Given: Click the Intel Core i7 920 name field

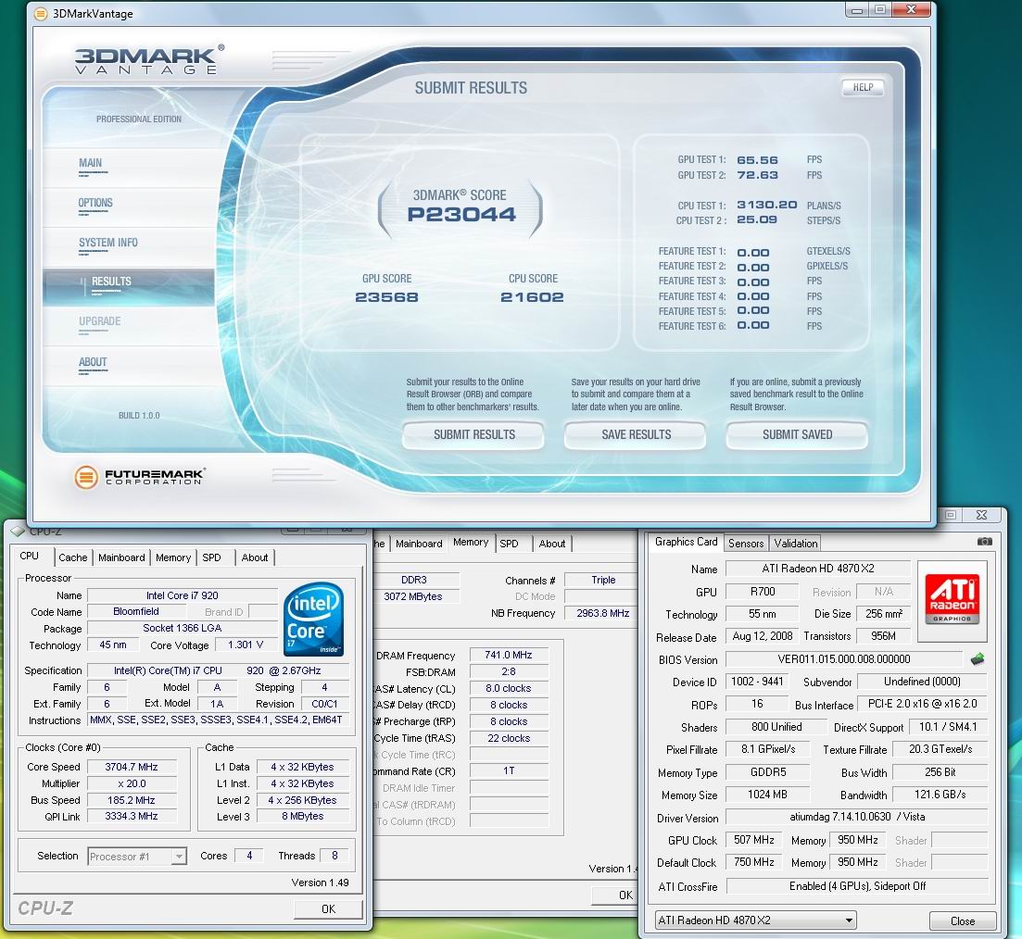Looking at the screenshot, I should click(x=183, y=595).
